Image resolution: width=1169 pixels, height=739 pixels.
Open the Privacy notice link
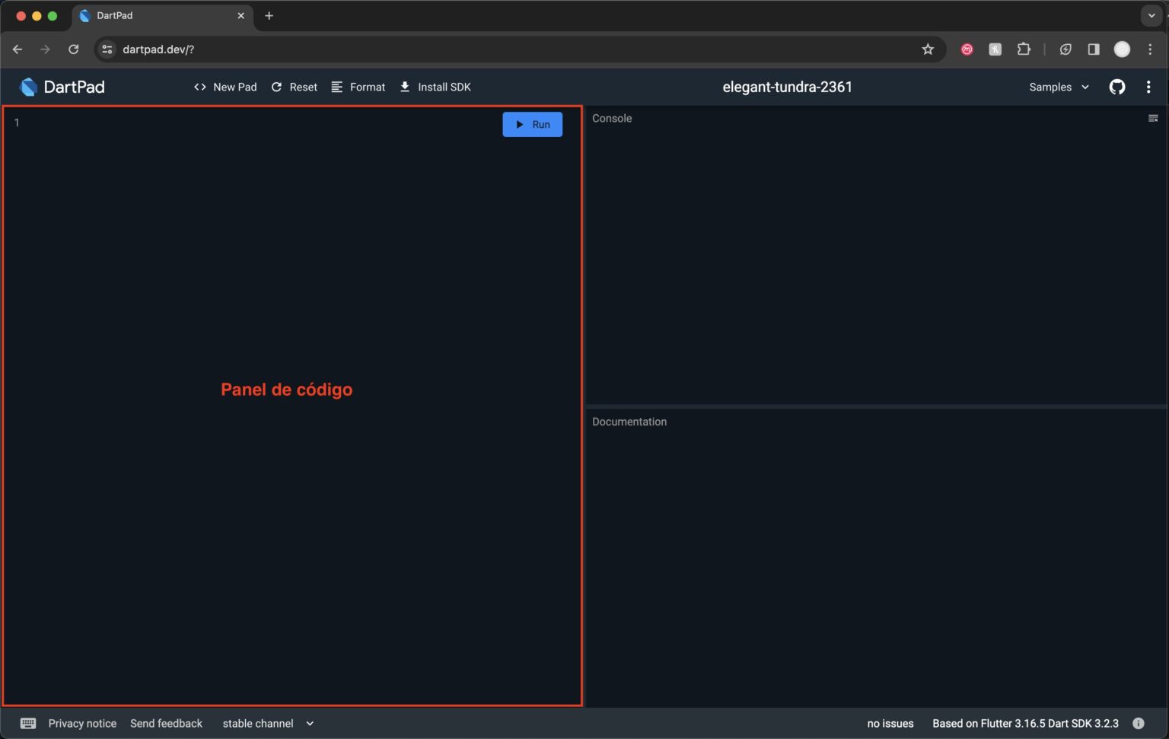(x=82, y=723)
